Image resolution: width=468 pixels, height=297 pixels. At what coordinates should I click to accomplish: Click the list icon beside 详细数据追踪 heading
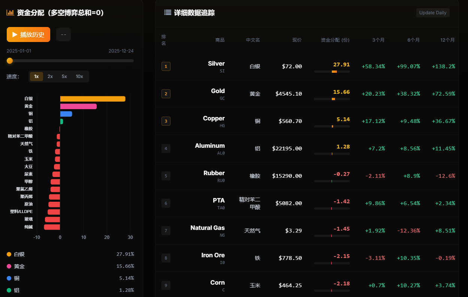pos(167,12)
